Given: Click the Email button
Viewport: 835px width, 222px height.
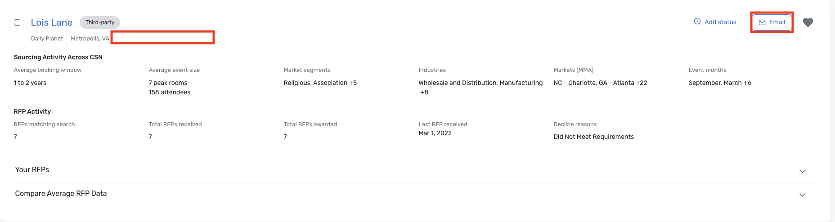Looking at the screenshot, I should [x=772, y=22].
